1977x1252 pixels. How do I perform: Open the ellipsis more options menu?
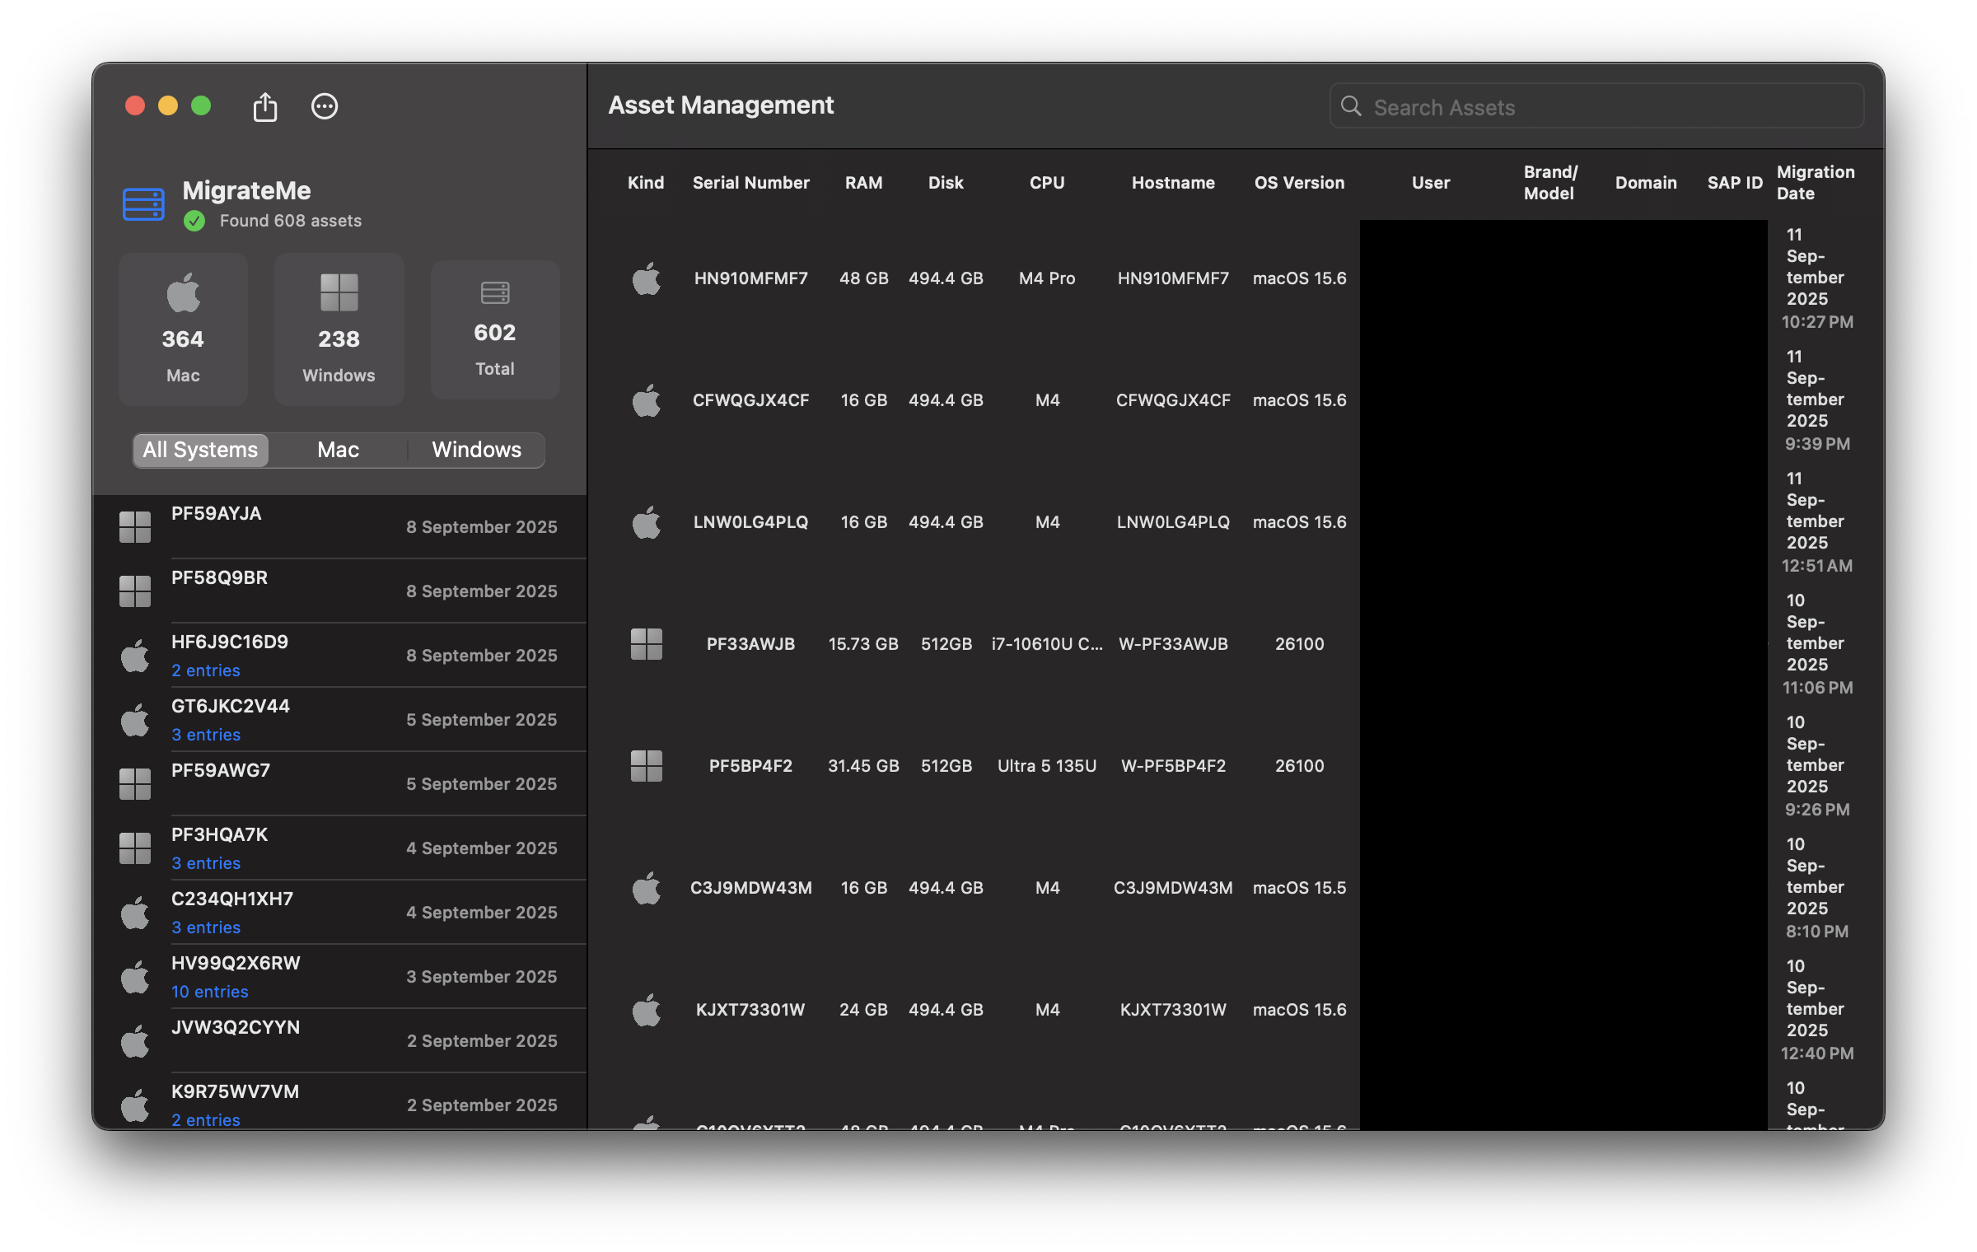pos(325,107)
